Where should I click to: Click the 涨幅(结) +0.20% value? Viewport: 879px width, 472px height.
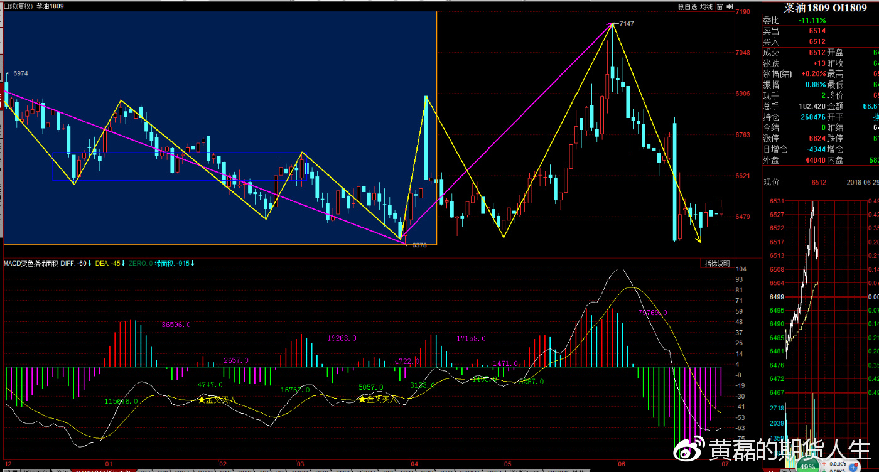[x=814, y=73]
